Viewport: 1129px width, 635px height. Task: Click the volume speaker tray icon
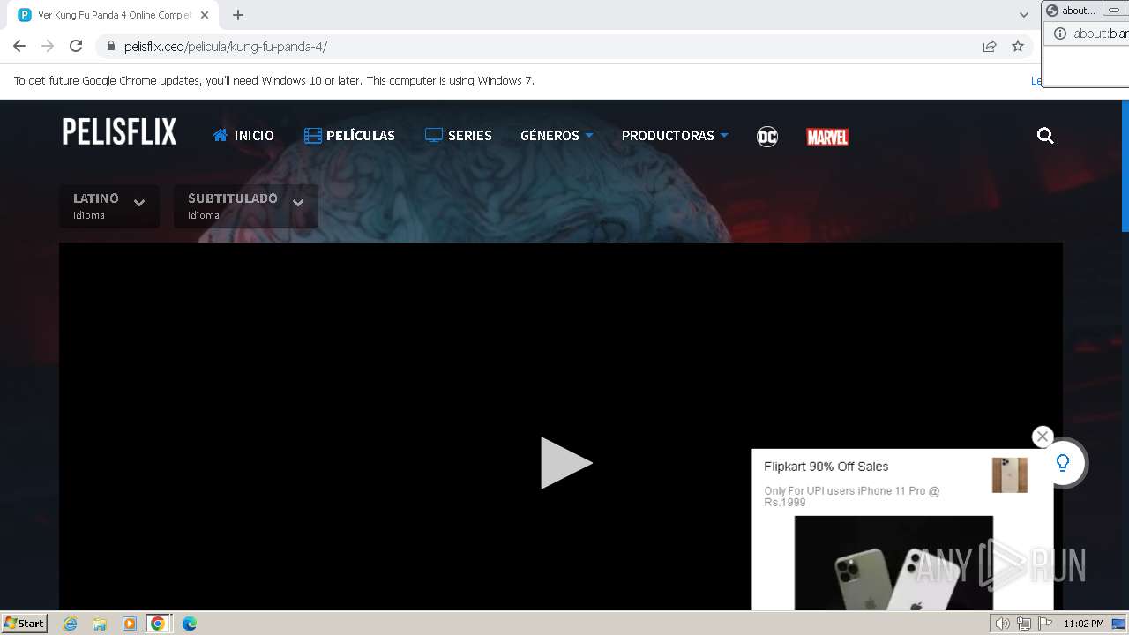coord(1002,624)
